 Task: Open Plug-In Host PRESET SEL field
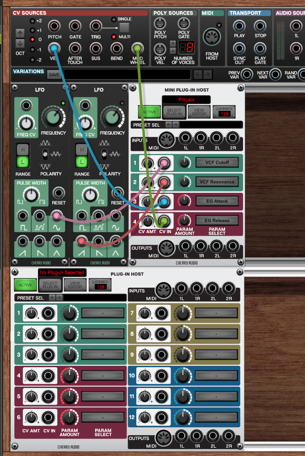tap(95, 298)
